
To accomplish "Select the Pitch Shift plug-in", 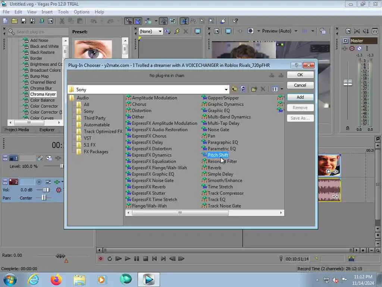I will pos(218,155).
